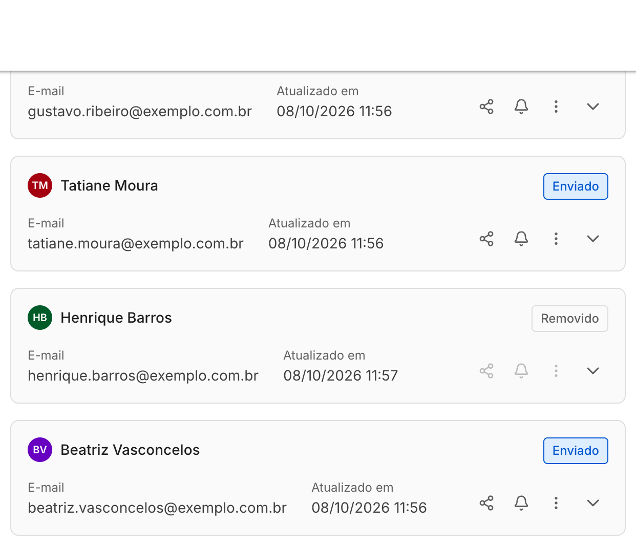This screenshot has height=546, width=636.
Task: Open the three-dot menu for Tatiane Moura
Action: [x=556, y=239]
